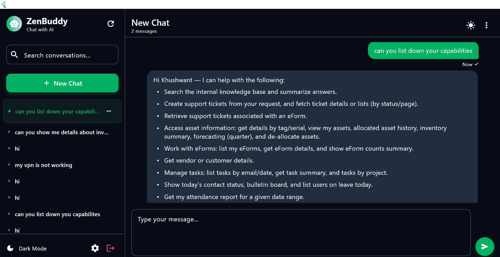Toggle Dark Mode
Image resolution: width=500 pixels, height=257 pixels.
click(x=32, y=248)
